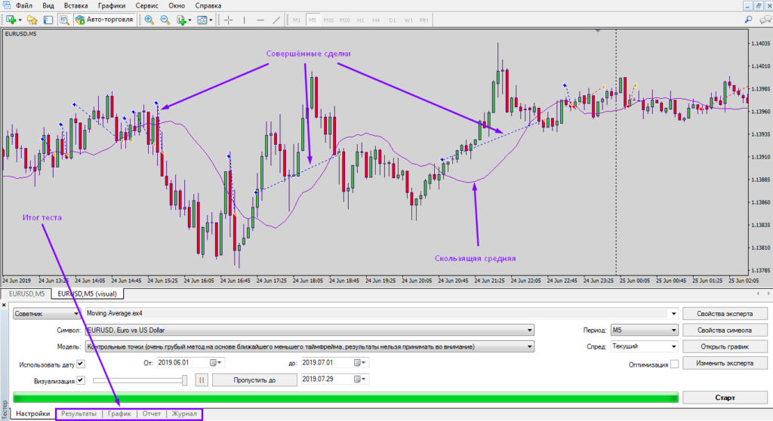The image size is (773, 421).
Task: Switch to M15 timeframe
Action: coord(328,20)
